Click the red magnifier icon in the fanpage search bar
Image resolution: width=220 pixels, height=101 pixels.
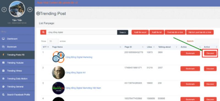[x=43, y=32]
